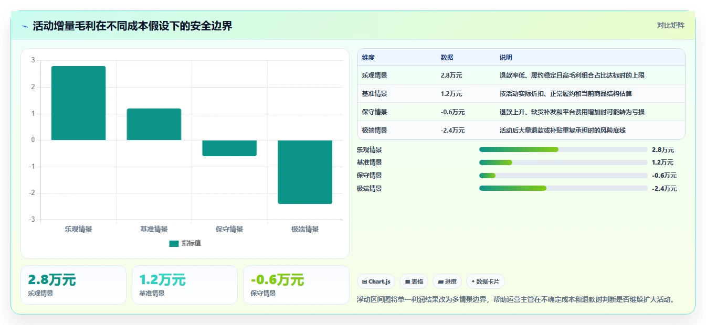Click the 数据卡片 tag icon
This screenshot has width=706, height=325.
[x=473, y=282]
